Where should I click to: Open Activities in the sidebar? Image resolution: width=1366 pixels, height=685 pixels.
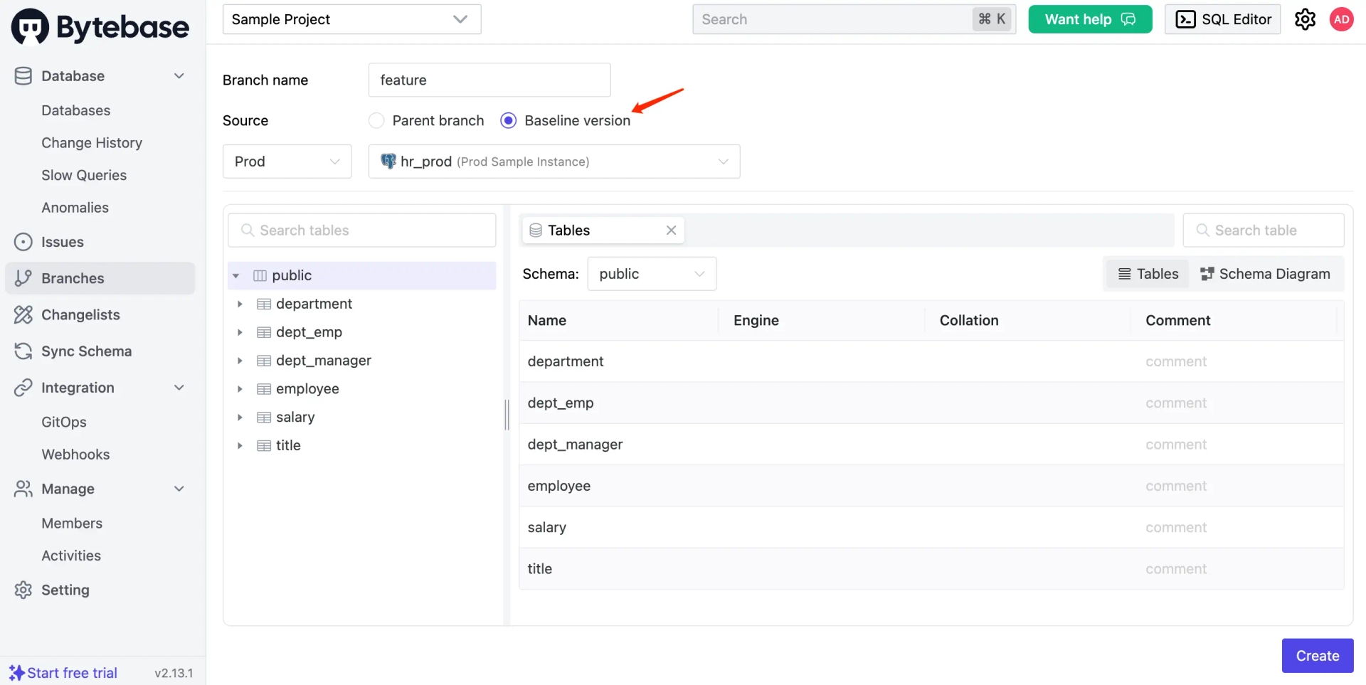71,556
